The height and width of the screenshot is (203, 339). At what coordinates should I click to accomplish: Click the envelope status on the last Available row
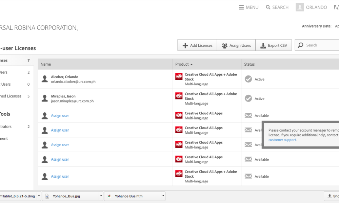(x=248, y=176)
